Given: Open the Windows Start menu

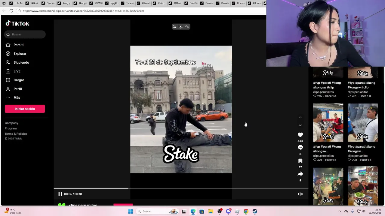Looking at the screenshot, I should pyautogui.click(x=130, y=211).
